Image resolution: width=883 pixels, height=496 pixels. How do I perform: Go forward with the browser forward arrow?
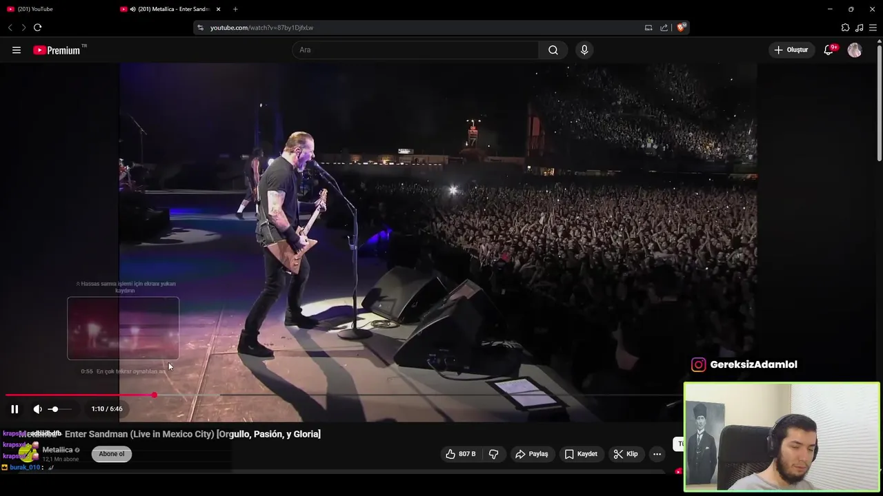(x=23, y=28)
